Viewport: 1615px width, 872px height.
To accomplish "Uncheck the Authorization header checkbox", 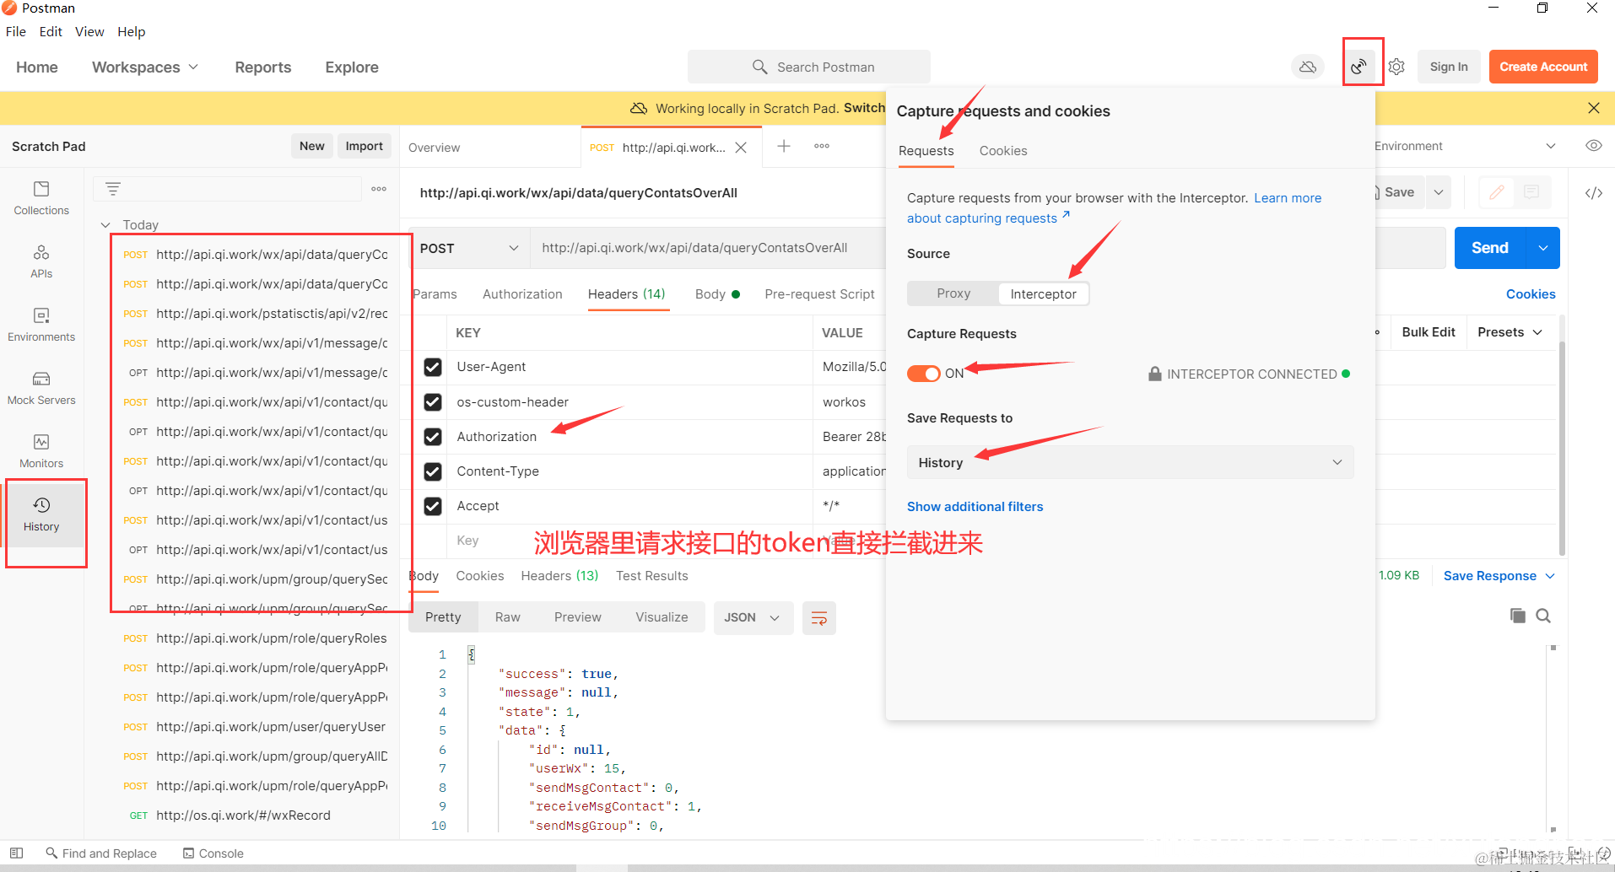I will pyautogui.click(x=433, y=437).
